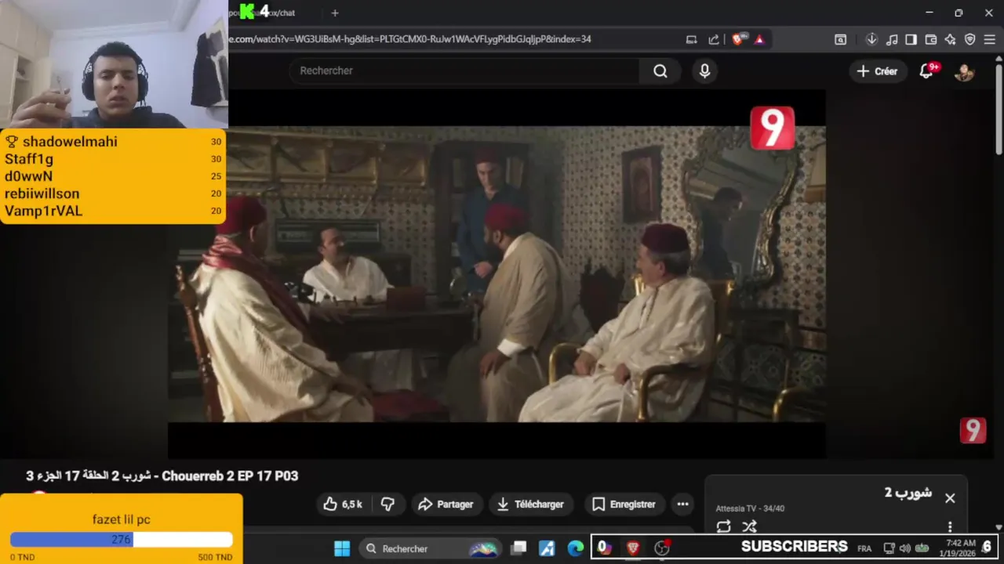Open the tab search icon in toolbar
The height and width of the screenshot is (564, 1004).
coord(840,39)
